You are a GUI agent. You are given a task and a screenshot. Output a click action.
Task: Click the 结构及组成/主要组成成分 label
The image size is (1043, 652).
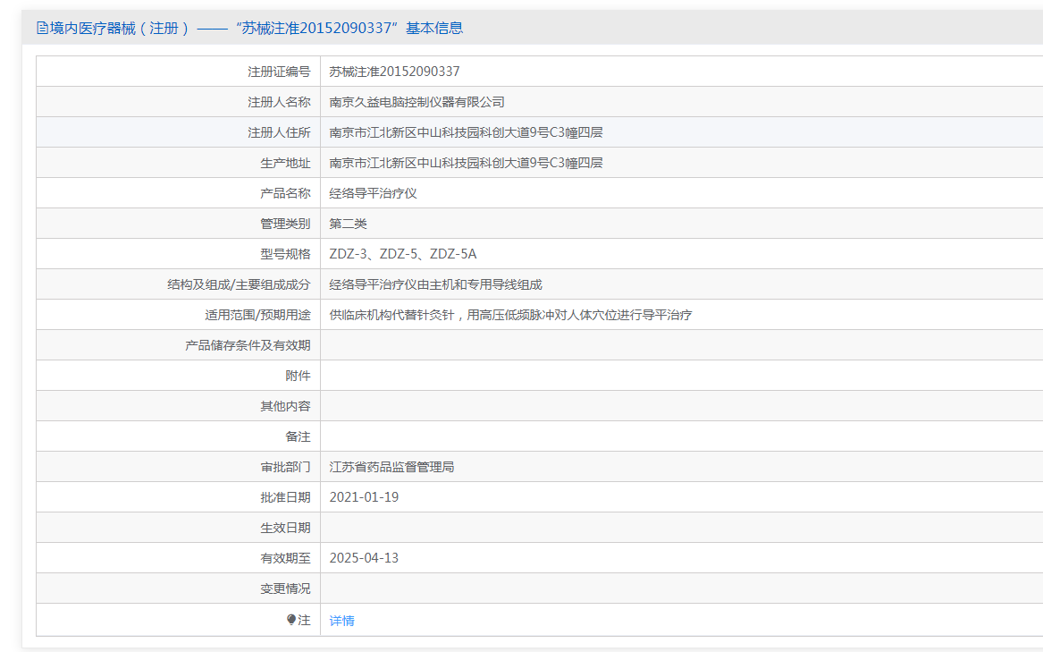click(x=239, y=284)
